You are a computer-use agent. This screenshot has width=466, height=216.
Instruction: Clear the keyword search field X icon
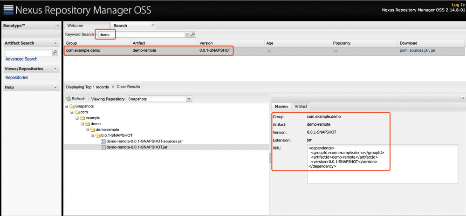(x=187, y=34)
